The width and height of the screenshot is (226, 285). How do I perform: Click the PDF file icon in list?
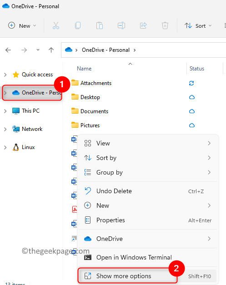(x=75, y=210)
